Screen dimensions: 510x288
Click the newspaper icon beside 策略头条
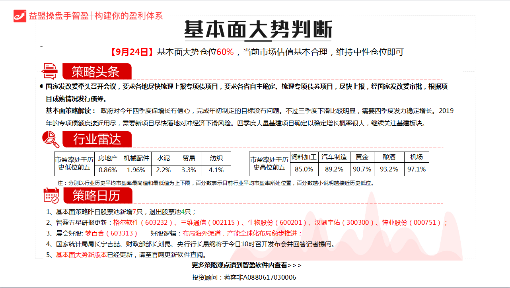50,71
